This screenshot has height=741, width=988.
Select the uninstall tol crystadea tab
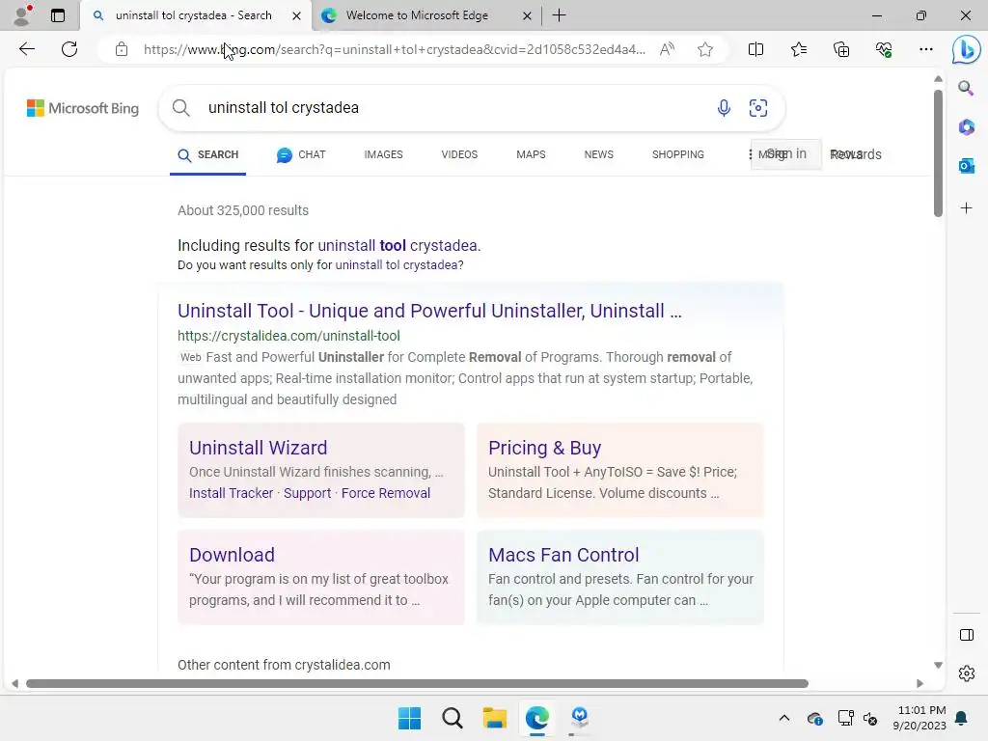tap(195, 15)
